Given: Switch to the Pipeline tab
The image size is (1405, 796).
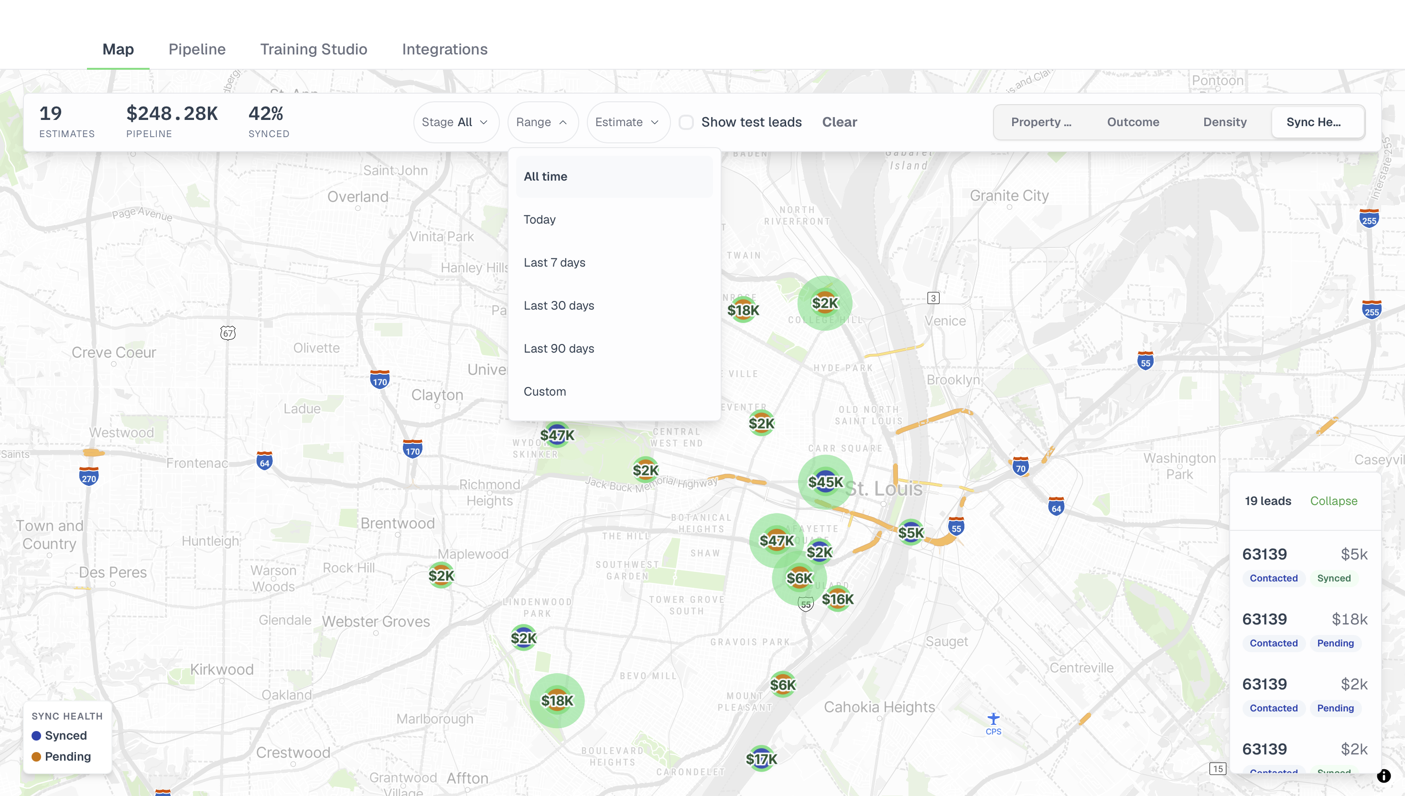Looking at the screenshot, I should pyautogui.click(x=197, y=49).
